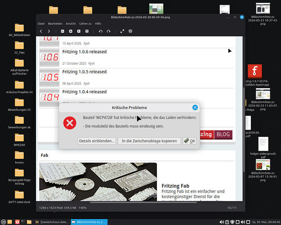Open the taskbar clock Sa, 30. Mai

pos(266,222)
